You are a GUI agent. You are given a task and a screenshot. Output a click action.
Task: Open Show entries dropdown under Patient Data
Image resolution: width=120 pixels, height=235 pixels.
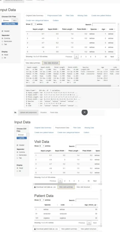(x=42, y=200)
